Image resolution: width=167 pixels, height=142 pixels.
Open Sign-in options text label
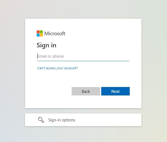pyautogui.click(x=62, y=120)
